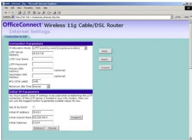Open the Favorites menu
This screenshot has width=192, height=140.
tap(28, 8)
